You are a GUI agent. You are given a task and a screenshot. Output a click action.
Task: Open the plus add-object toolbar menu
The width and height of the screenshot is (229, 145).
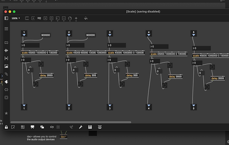point(76,19)
